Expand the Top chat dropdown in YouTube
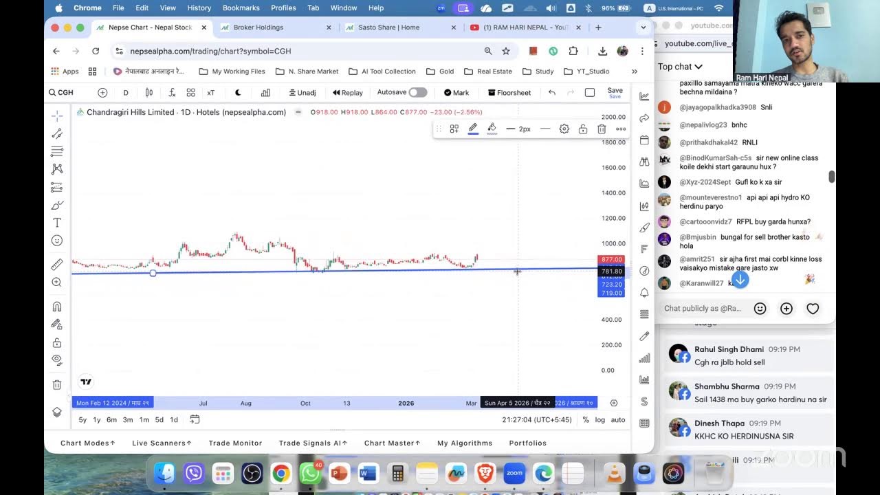Image resolution: width=880 pixels, height=495 pixels. pyautogui.click(x=680, y=67)
